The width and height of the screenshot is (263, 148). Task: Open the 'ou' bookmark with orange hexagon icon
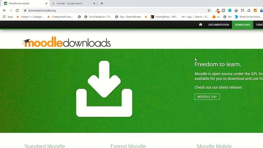(216, 17)
